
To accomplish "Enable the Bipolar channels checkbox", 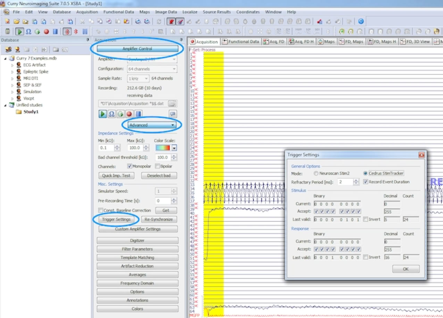I will click(158, 166).
